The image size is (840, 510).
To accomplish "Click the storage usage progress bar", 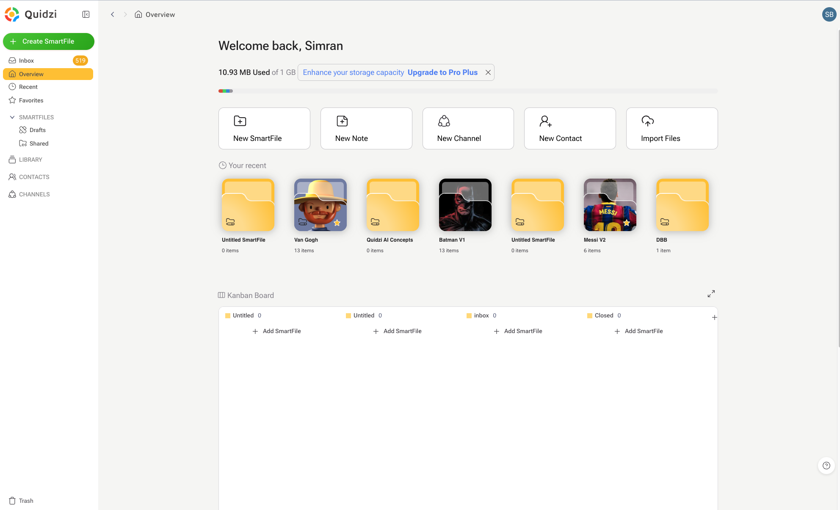I will (468, 91).
